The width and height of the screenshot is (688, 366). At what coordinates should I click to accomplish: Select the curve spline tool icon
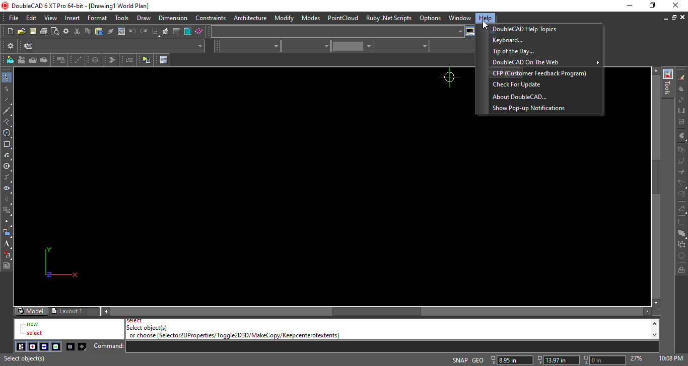coord(7,177)
